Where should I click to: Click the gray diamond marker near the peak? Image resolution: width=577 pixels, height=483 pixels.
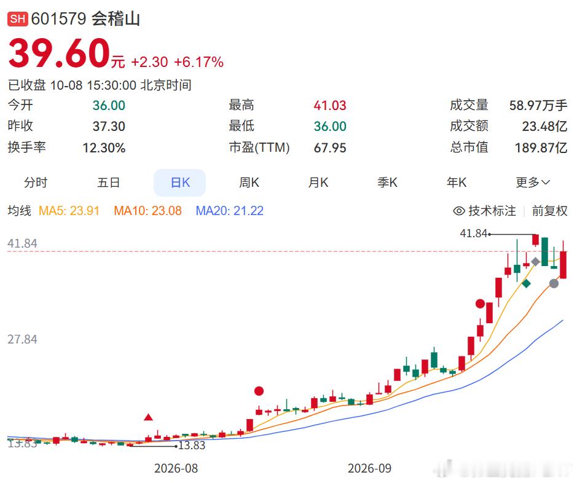coord(535,262)
